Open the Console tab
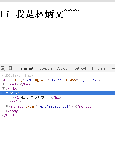The width and height of the screenshot is (115, 151). (x=46, y=69)
